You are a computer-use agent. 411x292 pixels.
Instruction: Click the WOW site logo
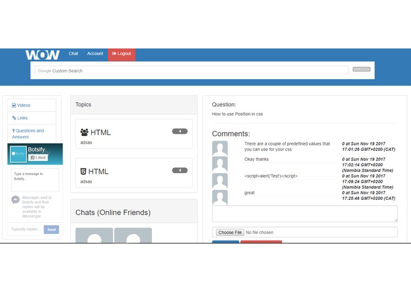click(x=43, y=55)
